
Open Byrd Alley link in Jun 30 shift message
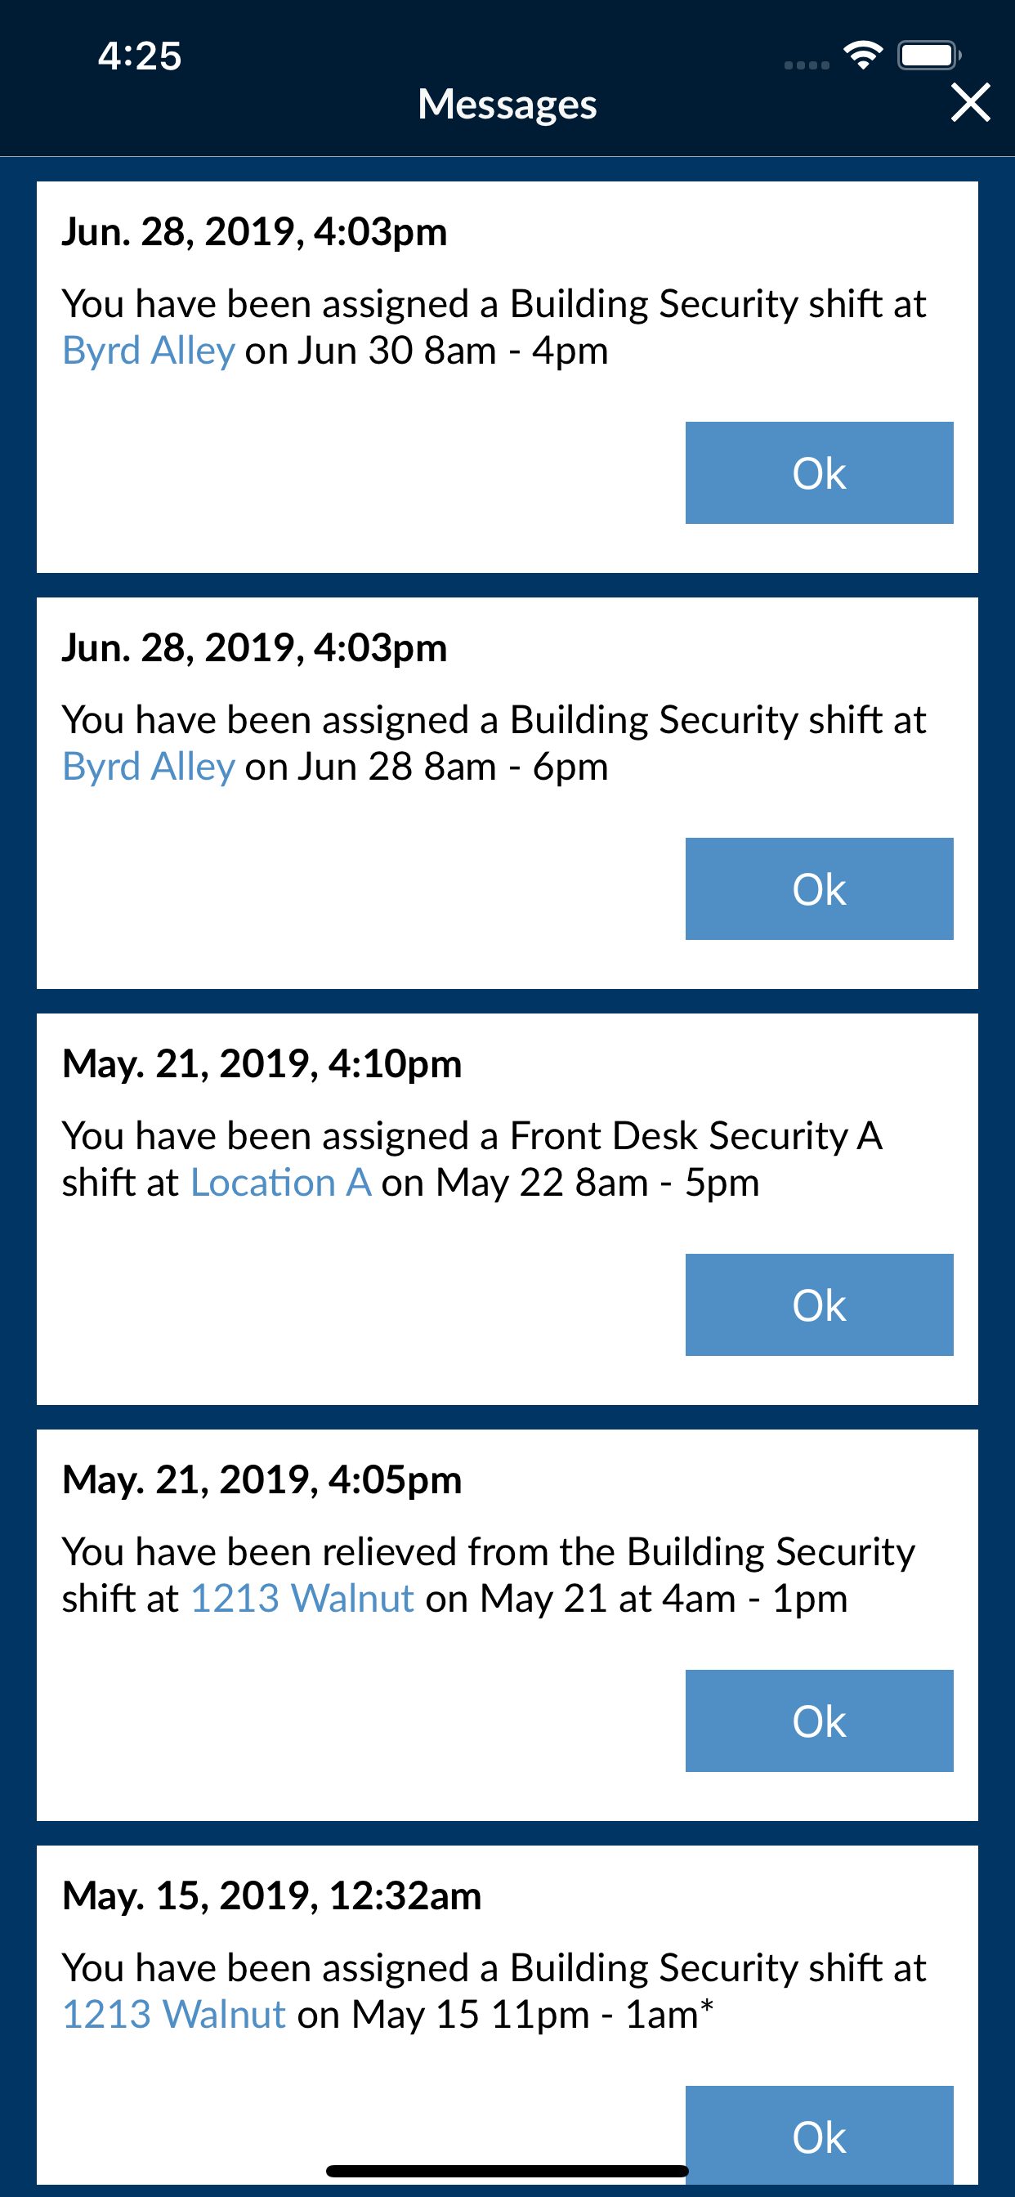149,351
